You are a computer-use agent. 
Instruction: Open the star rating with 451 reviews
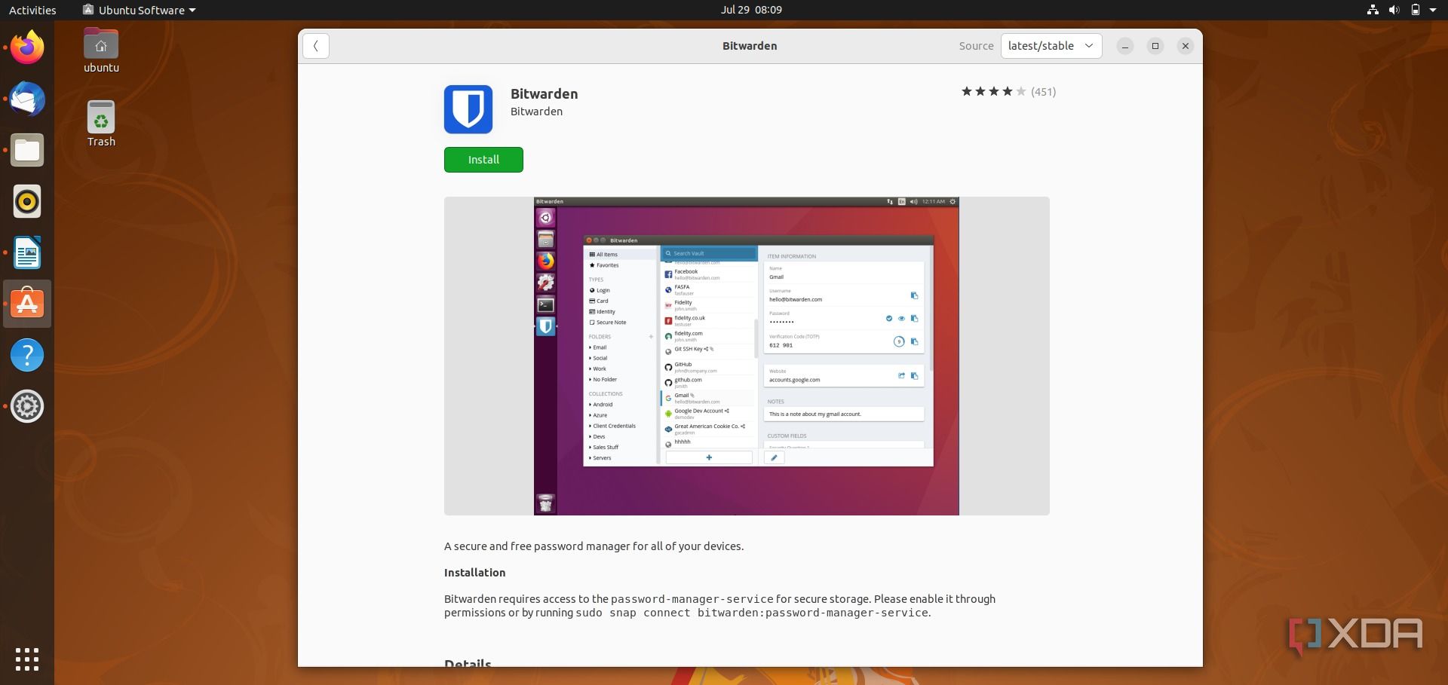[1008, 92]
